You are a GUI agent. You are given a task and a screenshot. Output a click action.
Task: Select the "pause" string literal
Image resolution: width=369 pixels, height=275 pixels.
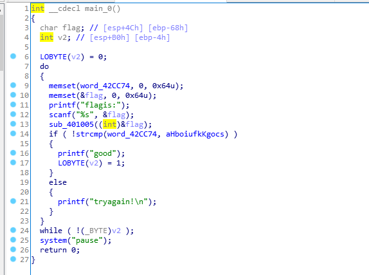(87, 240)
